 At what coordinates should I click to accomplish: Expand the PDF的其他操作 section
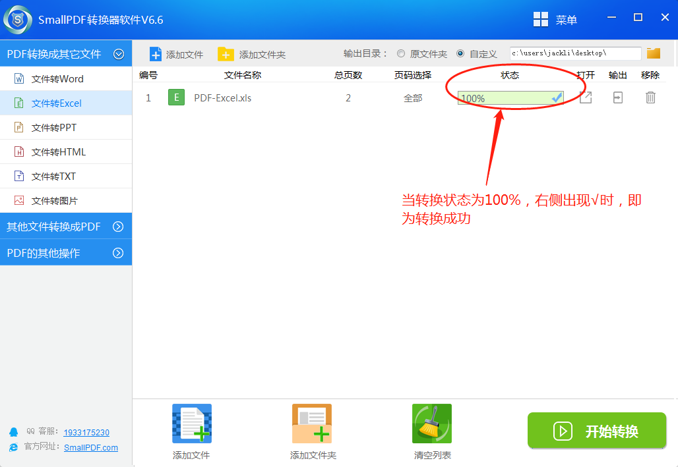[x=66, y=253]
